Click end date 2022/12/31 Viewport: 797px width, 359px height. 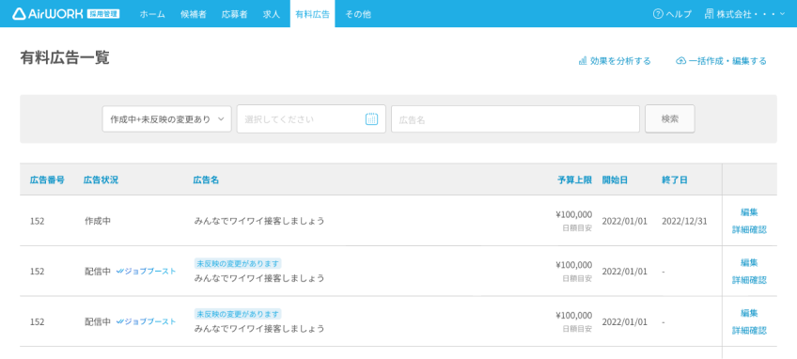684,221
